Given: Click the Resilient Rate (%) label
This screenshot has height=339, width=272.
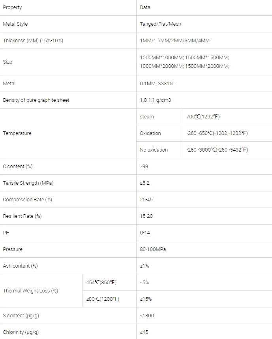Looking at the screenshot, I should [22, 216].
